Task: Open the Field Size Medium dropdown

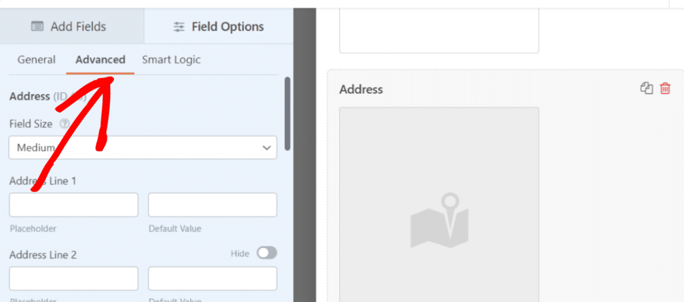Action: point(143,148)
